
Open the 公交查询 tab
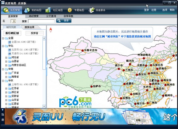51,16
